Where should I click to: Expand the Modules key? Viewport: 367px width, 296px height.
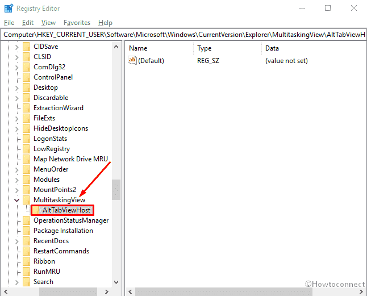[16, 180]
